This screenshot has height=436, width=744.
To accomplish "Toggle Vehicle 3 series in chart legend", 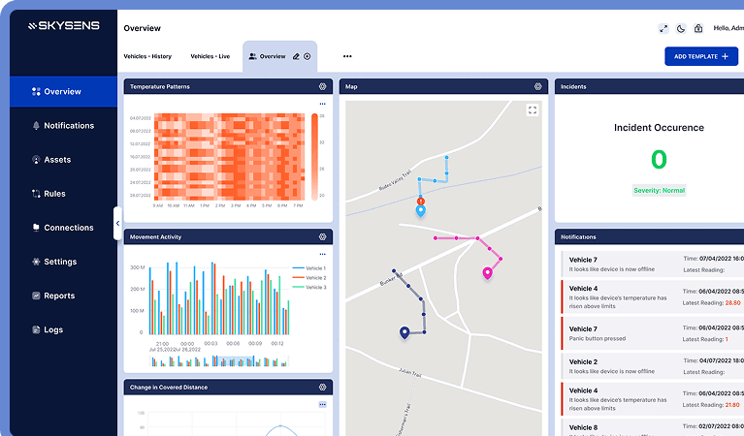I will click(309, 287).
